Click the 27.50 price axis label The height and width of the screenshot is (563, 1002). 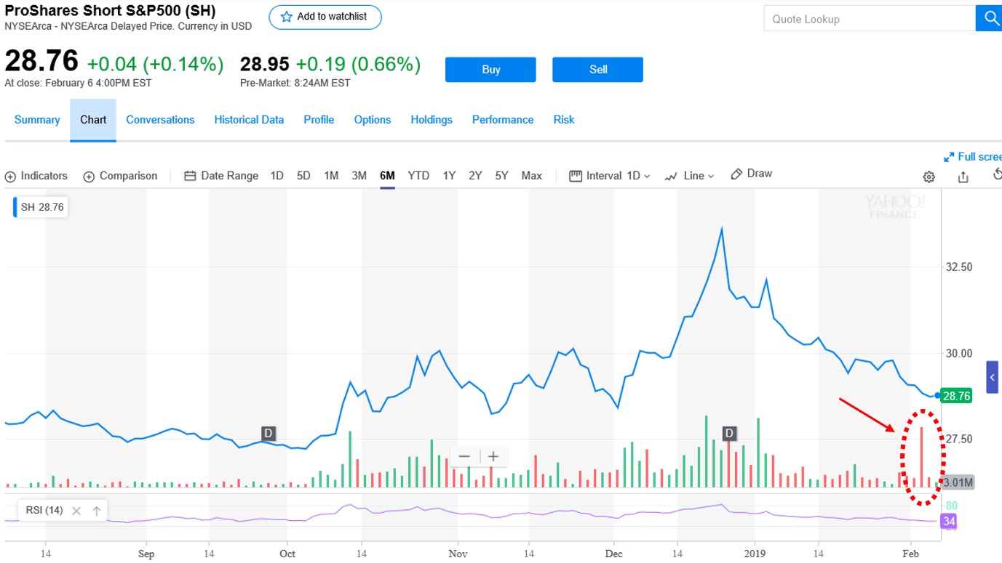pos(958,439)
